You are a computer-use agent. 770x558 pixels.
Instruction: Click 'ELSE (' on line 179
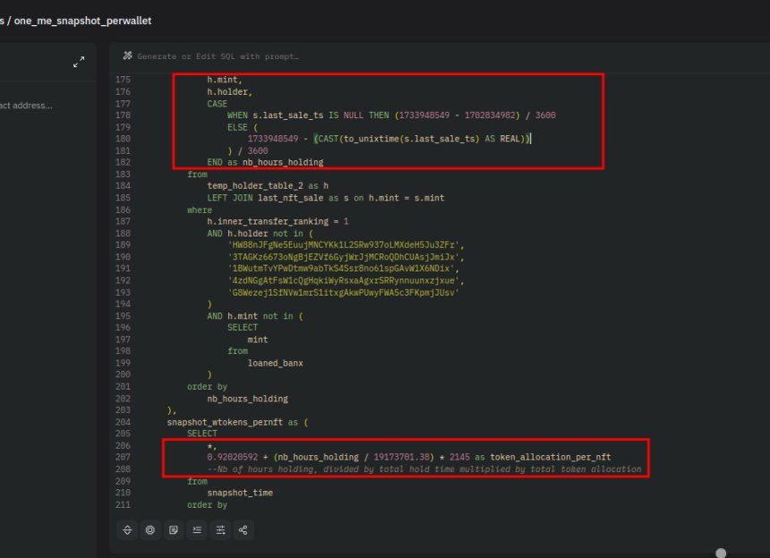[x=243, y=127]
